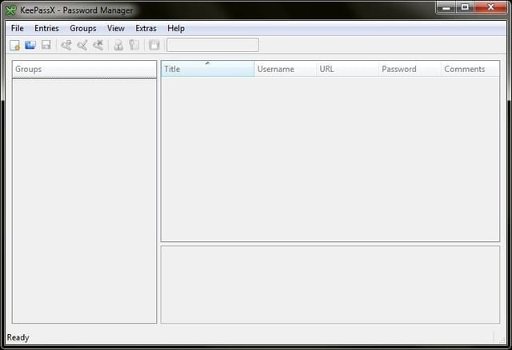Click the Edit Entry key icon
This screenshot has width=512, height=350.
82,45
